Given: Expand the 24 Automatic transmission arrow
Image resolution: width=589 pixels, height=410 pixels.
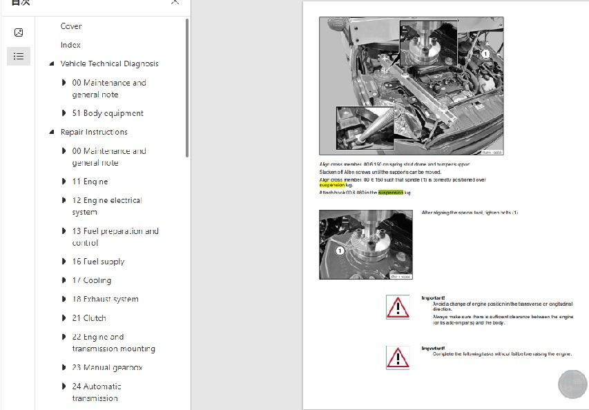Looking at the screenshot, I should click(64, 387).
